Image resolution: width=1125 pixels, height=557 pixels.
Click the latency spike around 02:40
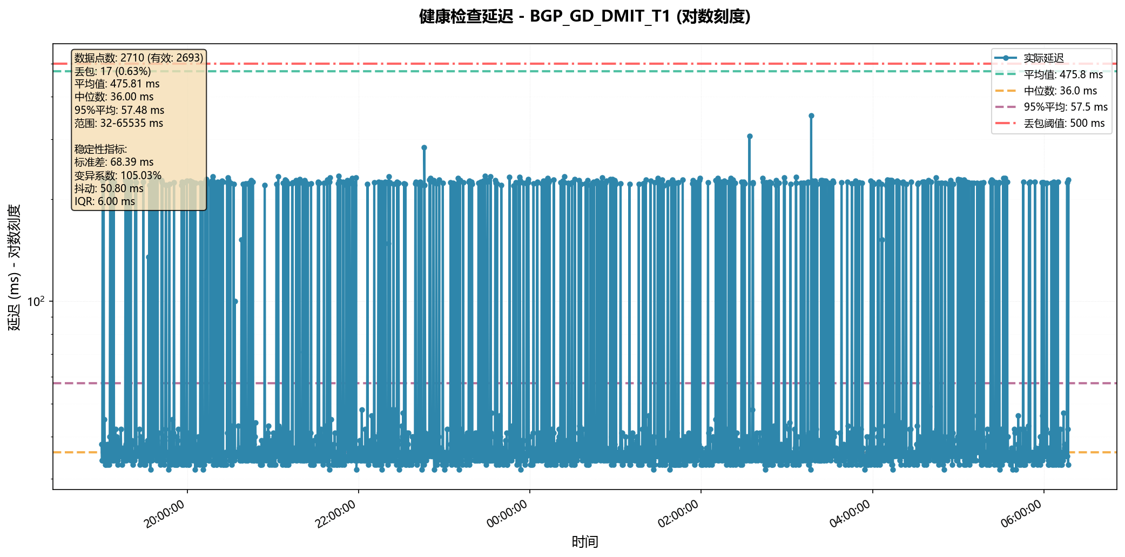(x=749, y=135)
